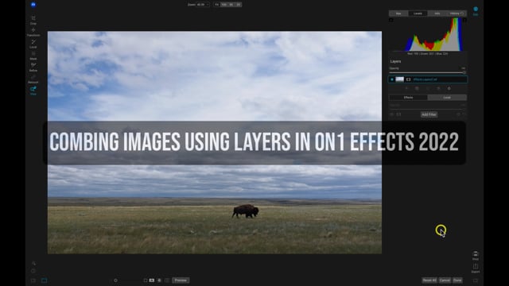
Task: Select the Local tab
Action: [447, 97]
